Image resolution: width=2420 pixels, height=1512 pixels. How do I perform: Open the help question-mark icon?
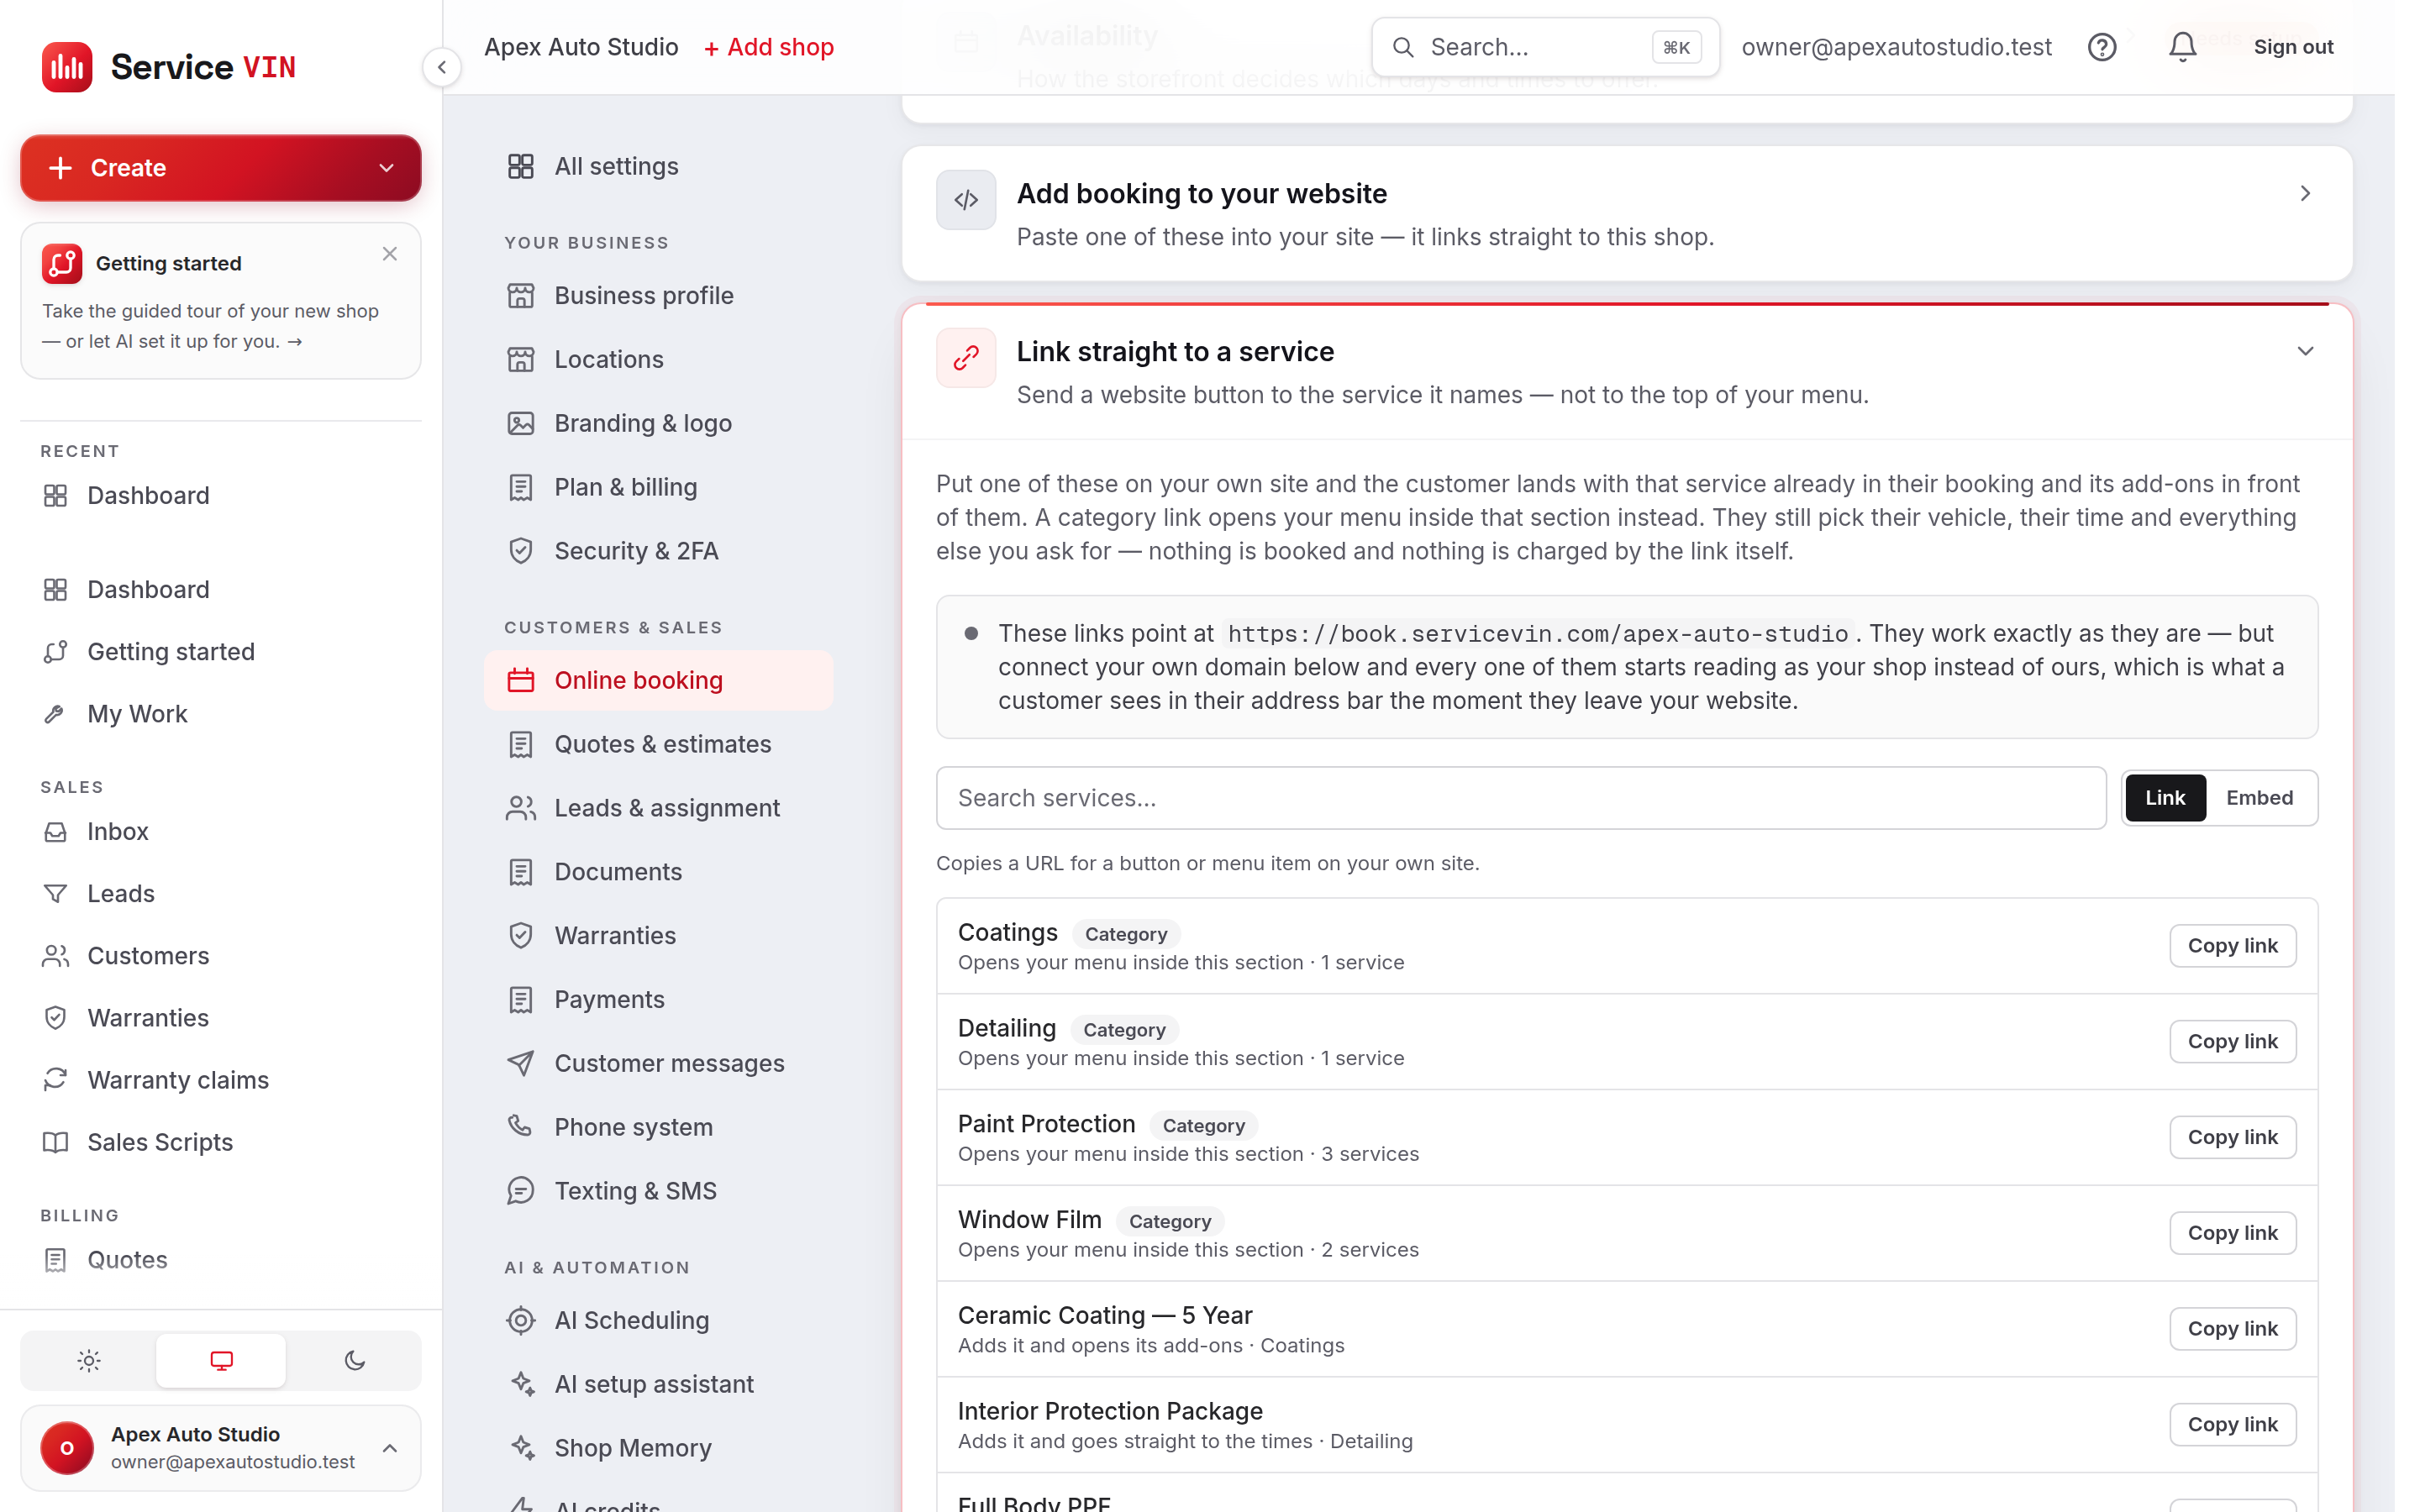pyautogui.click(x=2101, y=47)
